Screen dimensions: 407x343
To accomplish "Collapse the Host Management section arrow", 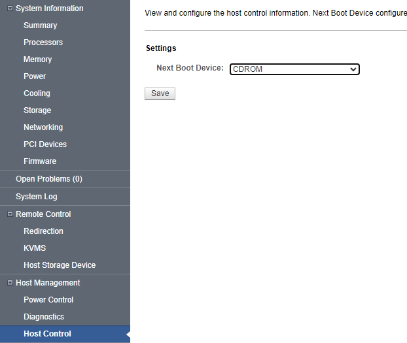I will [10, 283].
